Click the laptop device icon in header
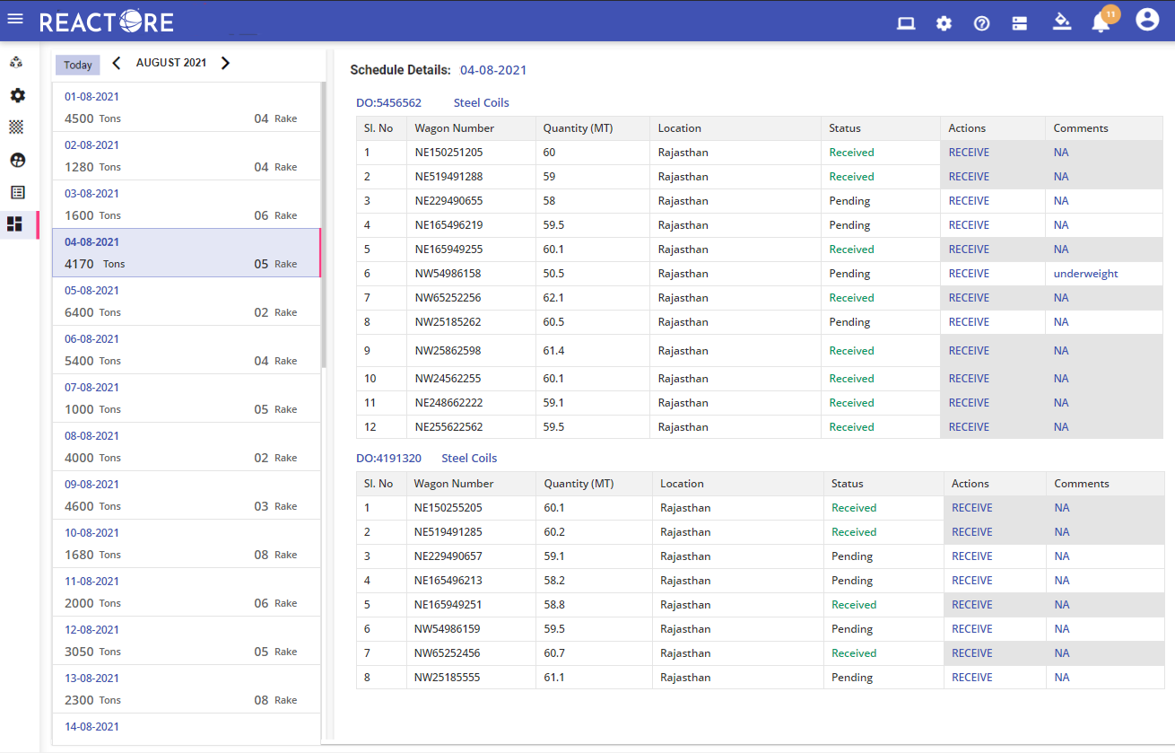Viewport: 1175px width, 753px height. click(906, 23)
